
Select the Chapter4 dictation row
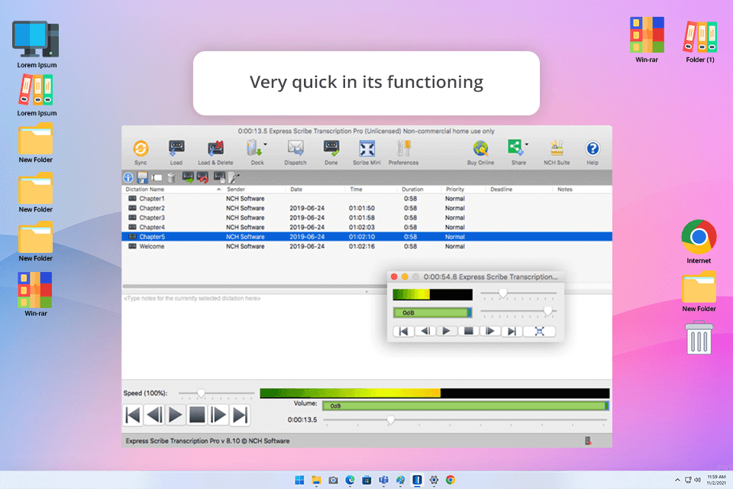[367, 228]
